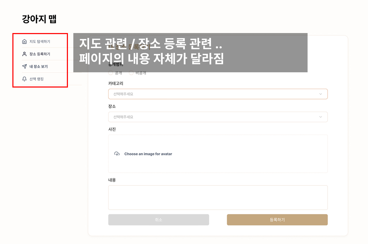Click the chevron arrow in the 카테고리 field
The width and height of the screenshot is (368, 244).
click(321, 94)
